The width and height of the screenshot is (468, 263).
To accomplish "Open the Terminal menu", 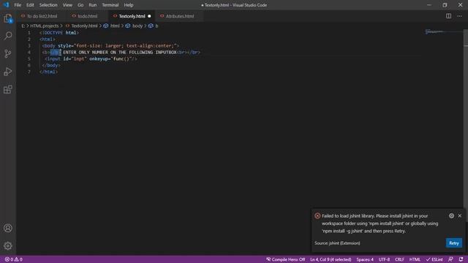I will pos(110,5).
